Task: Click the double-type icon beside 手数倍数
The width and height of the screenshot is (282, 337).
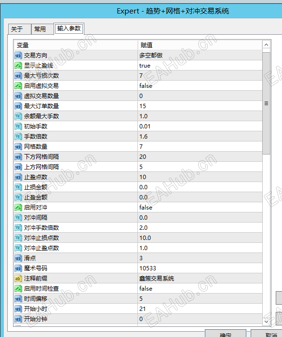Action: click(18, 137)
